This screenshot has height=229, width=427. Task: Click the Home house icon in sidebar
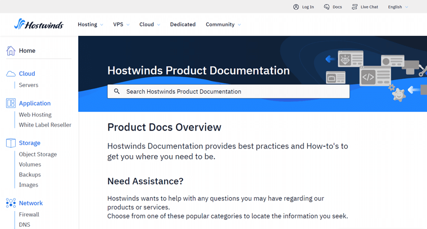pyautogui.click(x=11, y=50)
